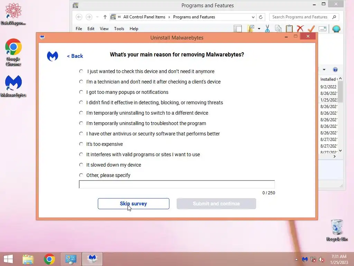Select 'troubleshoot the program' radio button
Screen dimensions: 354x266
(81, 123)
